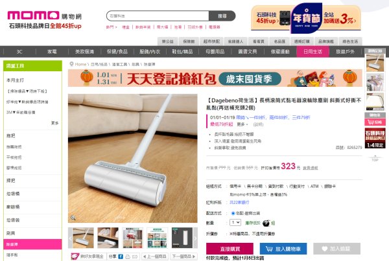
Task: Select 日用生活 tab in navigation bar
Action: click(312, 52)
